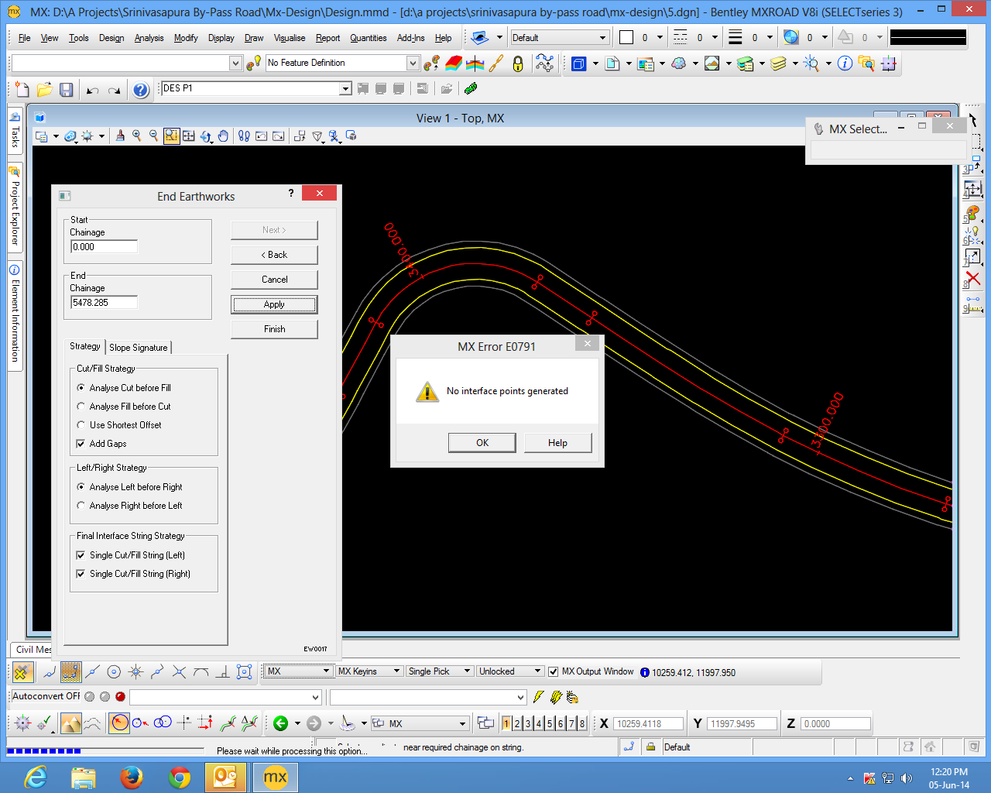Click the End Chainage input field
This screenshot has height=793, width=991.
coord(105,303)
